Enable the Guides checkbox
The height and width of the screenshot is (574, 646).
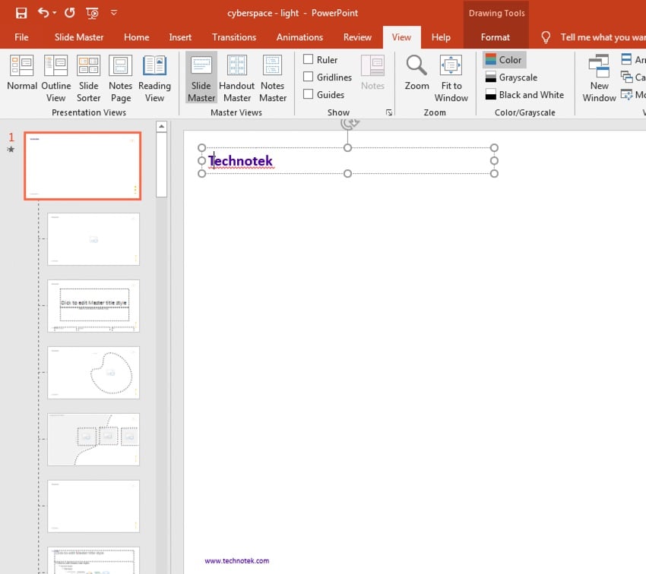pos(309,94)
